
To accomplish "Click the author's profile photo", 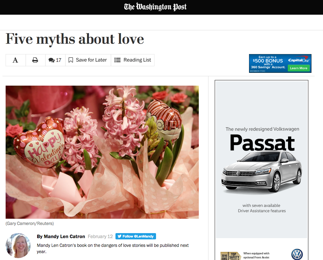I will click(x=18, y=245).
